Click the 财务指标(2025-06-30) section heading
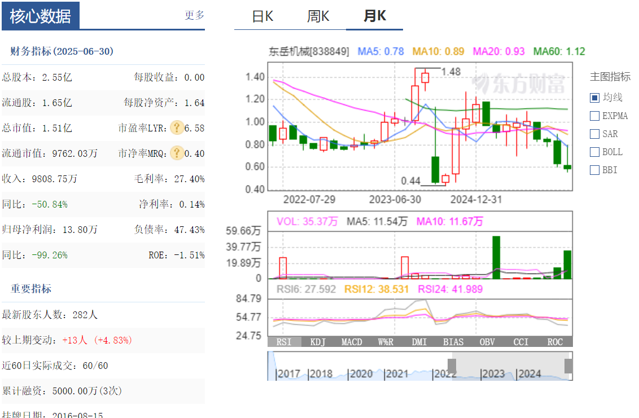The height and width of the screenshot is (418, 639). click(x=62, y=51)
